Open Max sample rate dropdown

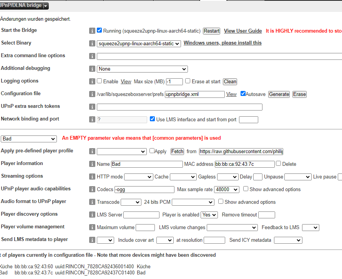(x=227, y=190)
